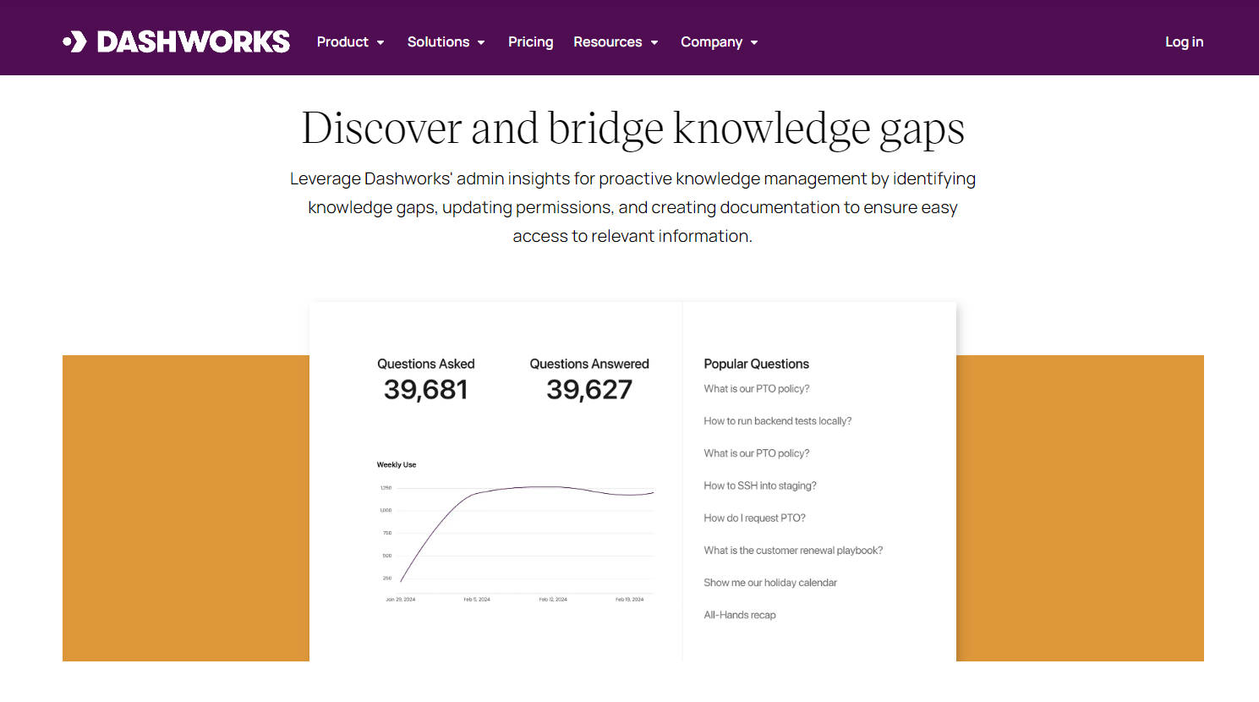This screenshot has width=1259, height=702.
Task: Click the 'Jan 29, 2024' axis label
Action: tap(401, 599)
